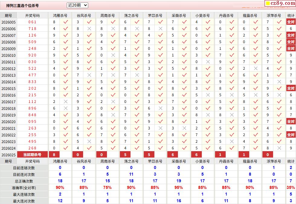The height and width of the screenshot is (204, 296).
Task: Click 采薇杀号 current kill number 6 box
Action: coord(173,155)
